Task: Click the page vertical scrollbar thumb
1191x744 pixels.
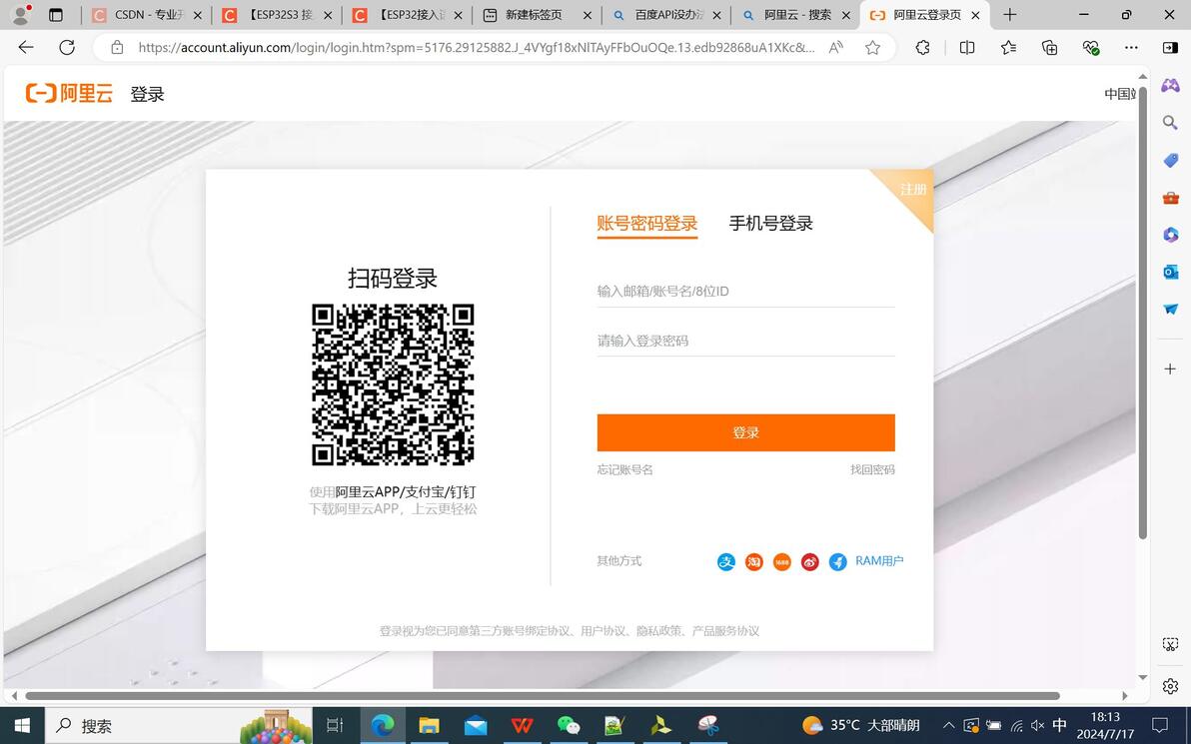Action: click(1142, 312)
